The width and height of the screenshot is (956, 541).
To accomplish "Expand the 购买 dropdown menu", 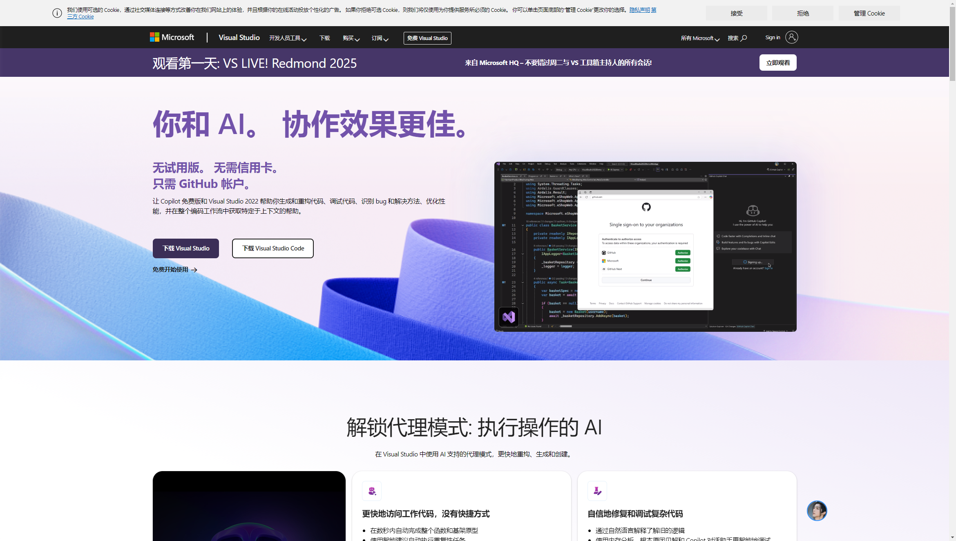I will tap(351, 38).
